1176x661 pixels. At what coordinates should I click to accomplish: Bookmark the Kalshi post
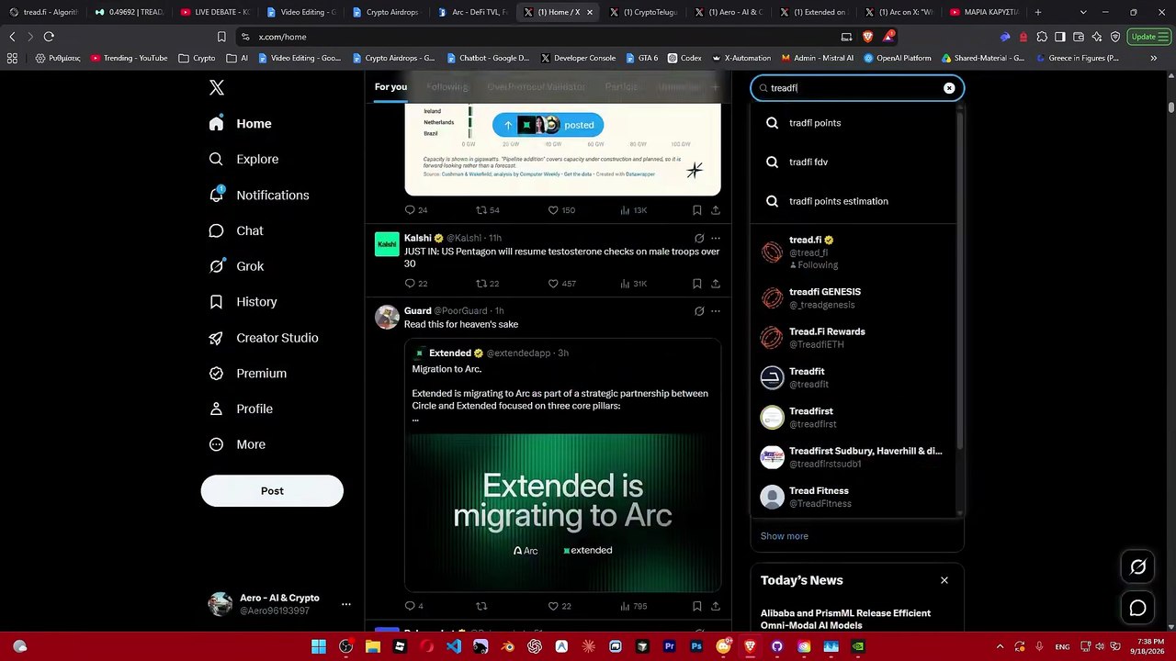(x=696, y=284)
